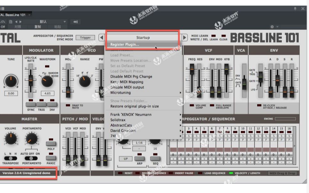Toggle the modulator INV button
The height and width of the screenshot is (193, 309).
pos(52,104)
